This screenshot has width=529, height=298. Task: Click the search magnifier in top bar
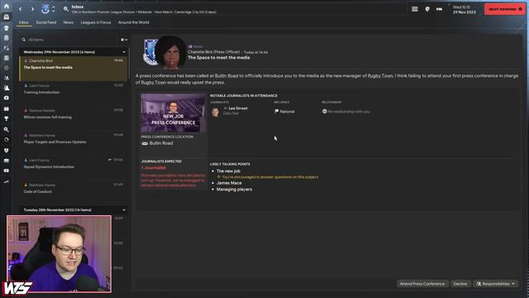click(66, 9)
